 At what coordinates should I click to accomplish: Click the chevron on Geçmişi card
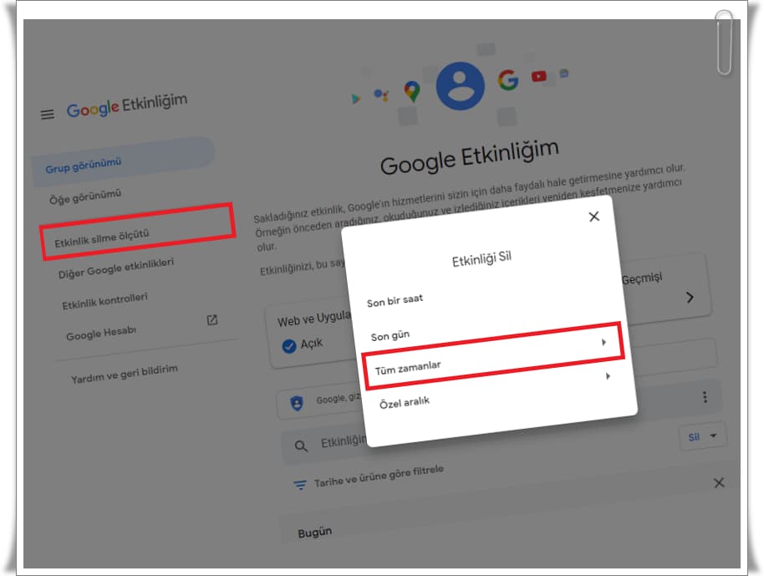coord(690,298)
